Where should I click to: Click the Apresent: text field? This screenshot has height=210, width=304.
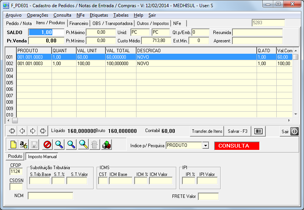(257, 40)
